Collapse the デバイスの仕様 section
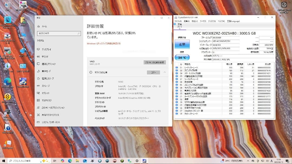Viewport: 292px width, 164px height. (x=164, y=72)
